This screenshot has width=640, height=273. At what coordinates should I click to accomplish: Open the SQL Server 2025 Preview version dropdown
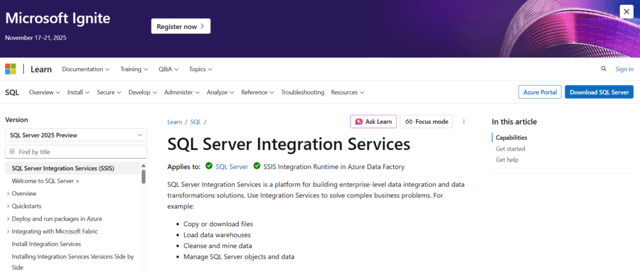pos(76,135)
